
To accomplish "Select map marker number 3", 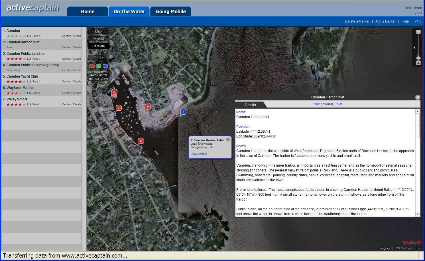I will tap(114, 92).
